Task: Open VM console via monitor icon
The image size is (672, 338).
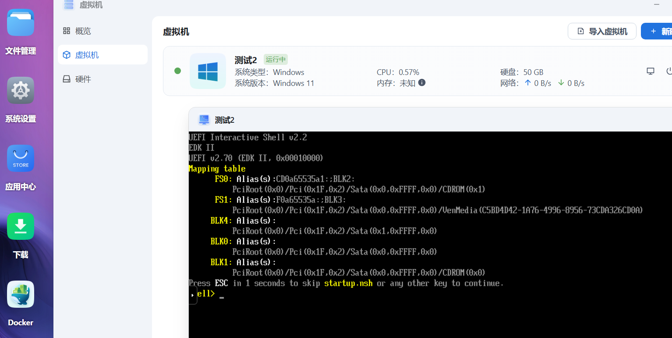Action: click(x=651, y=71)
